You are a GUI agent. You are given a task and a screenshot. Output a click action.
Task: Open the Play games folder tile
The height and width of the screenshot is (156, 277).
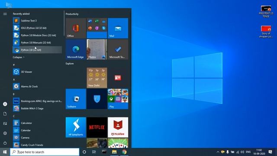click(118, 99)
